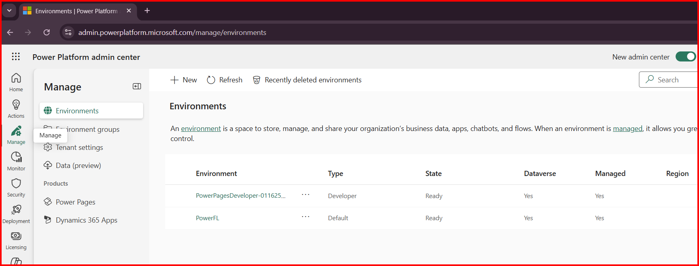Click the gear icon beside Tenant settings
This screenshot has width=699, height=266.
point(48,147)
